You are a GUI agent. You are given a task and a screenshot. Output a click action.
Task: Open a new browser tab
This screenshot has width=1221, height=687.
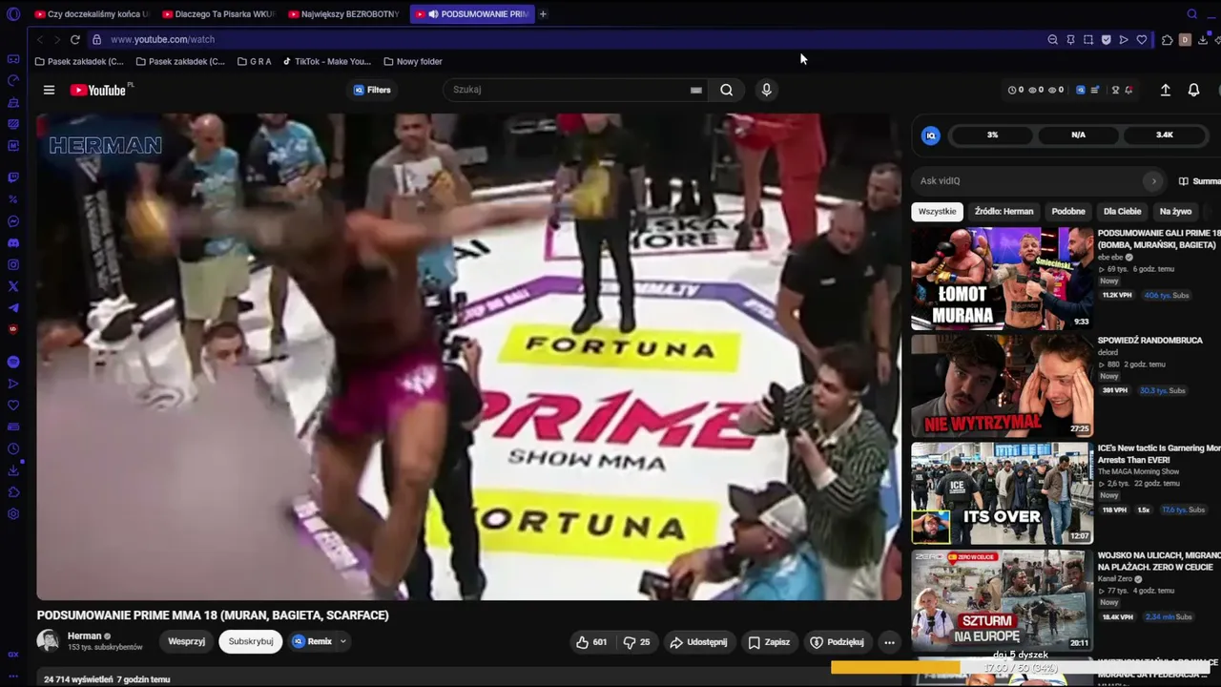pos(543,14)
